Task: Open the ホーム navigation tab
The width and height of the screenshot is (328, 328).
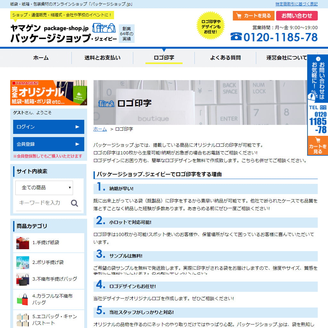Action: point(41,58)
